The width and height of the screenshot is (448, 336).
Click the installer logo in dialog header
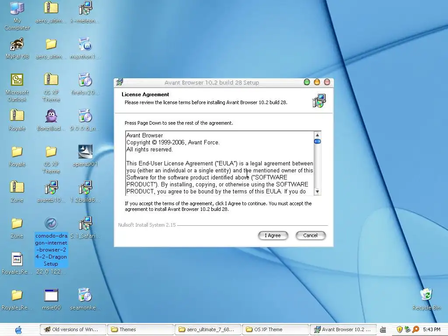pos(319,101)
